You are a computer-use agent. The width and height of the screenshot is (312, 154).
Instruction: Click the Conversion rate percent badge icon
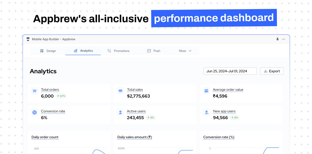tap(34, 112)
